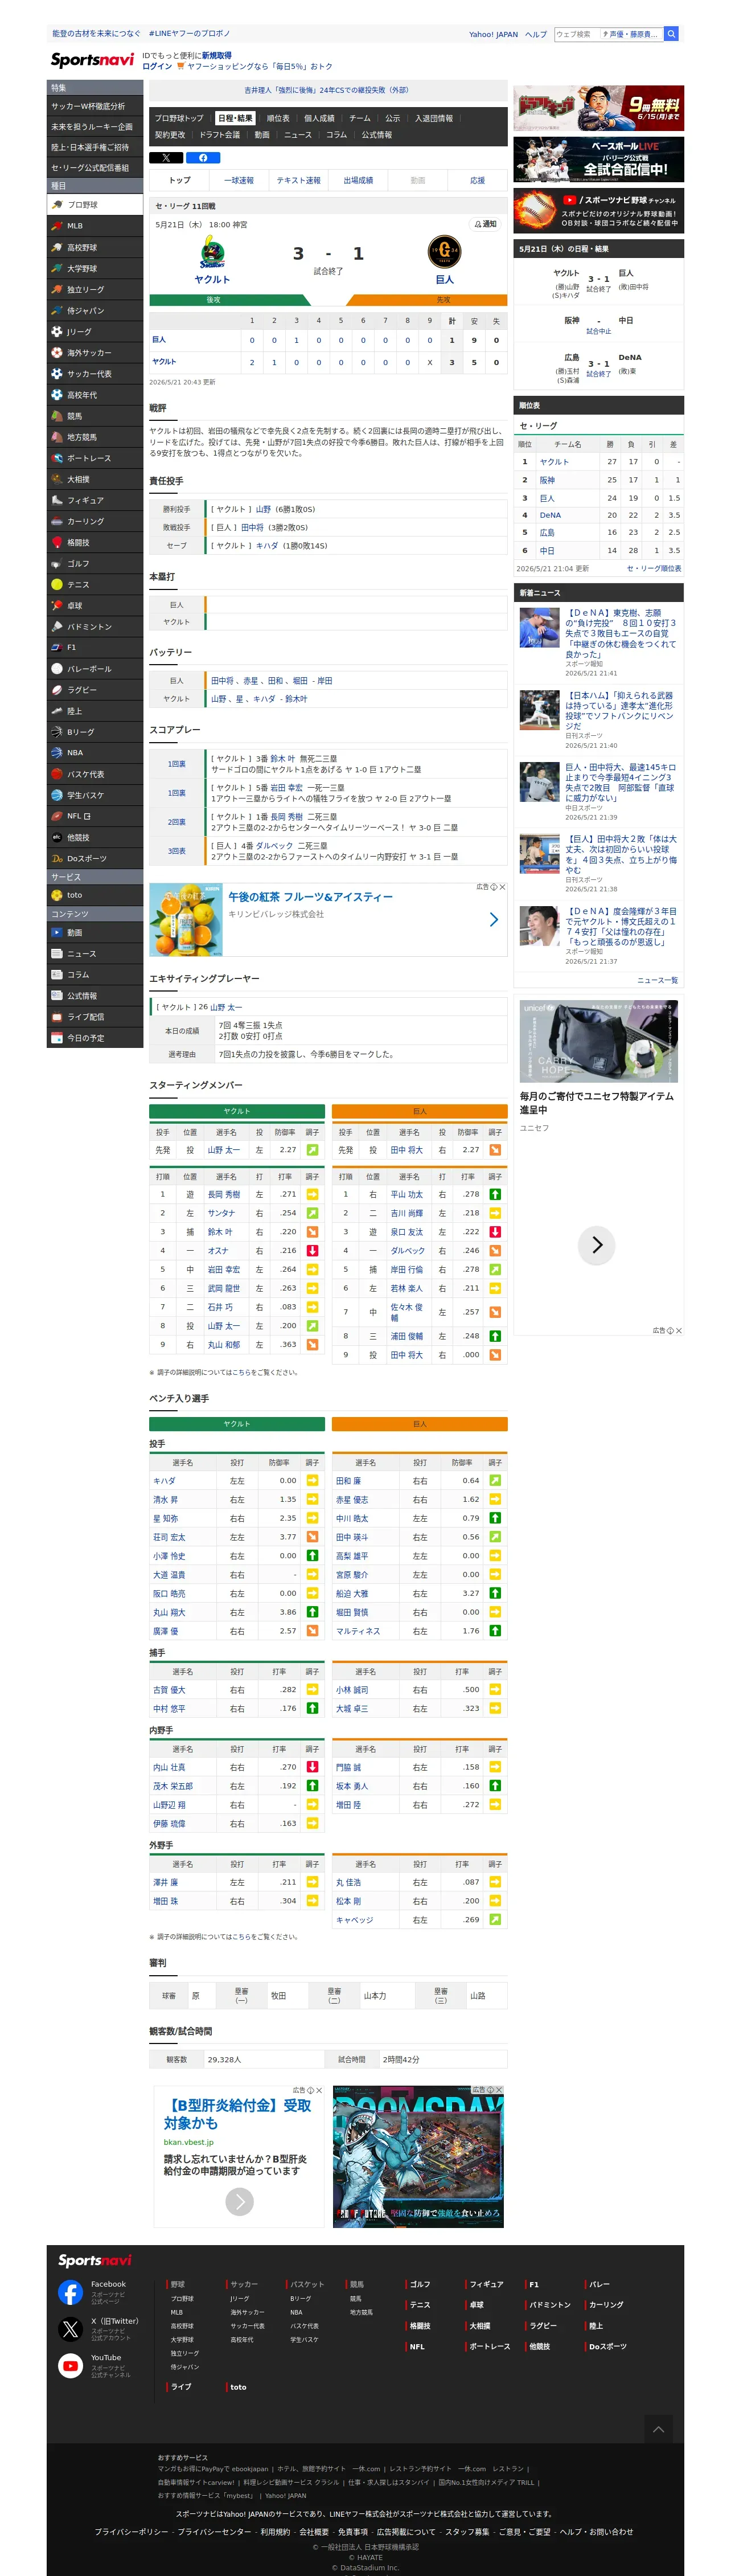The image size is (731, 2576).
Task: Open NFL external link in sidebar
Action: 95,816
